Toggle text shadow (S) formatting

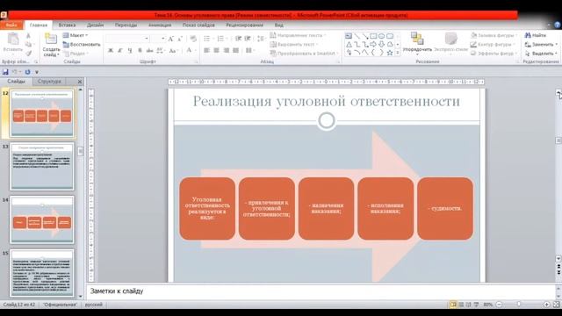pyautogui.click(x=140, y=51)
